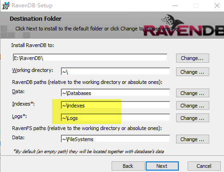Click the RavenDB Setup installer title icon
The image size is (224, 172).
6,6
